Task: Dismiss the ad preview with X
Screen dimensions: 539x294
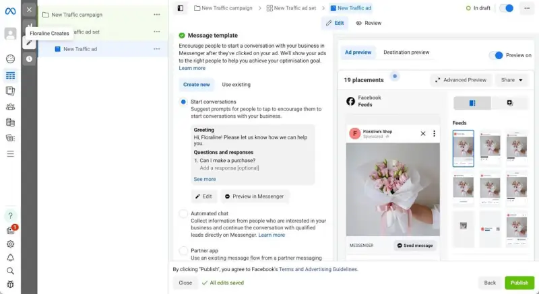Action: (423, 133)
